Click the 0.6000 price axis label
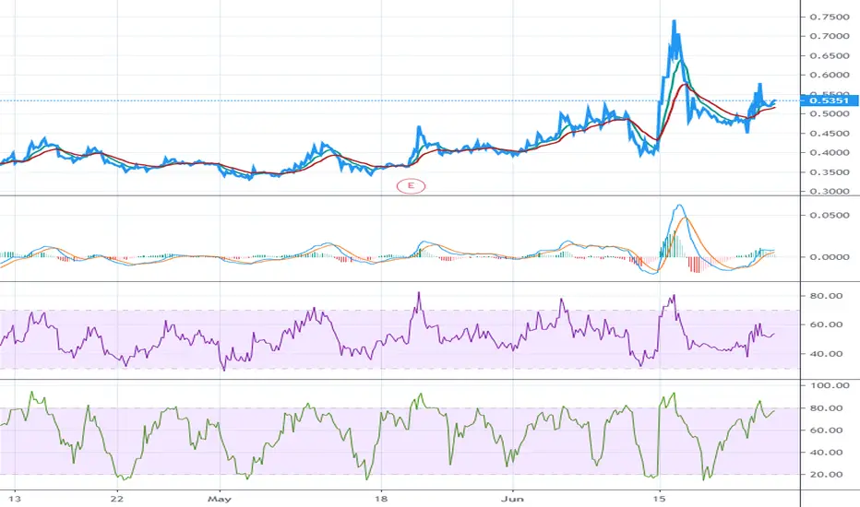The width and height of the screenshot is (860, 507). point(830,75)
